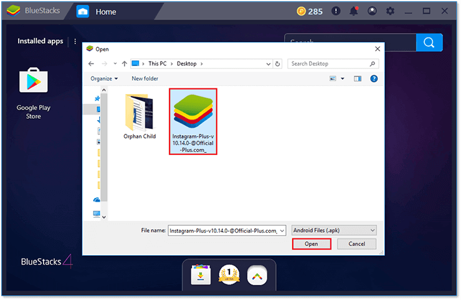461x300 pixels.
Task: Refresh the Desktop folder listing
Action: coord(277,63)
